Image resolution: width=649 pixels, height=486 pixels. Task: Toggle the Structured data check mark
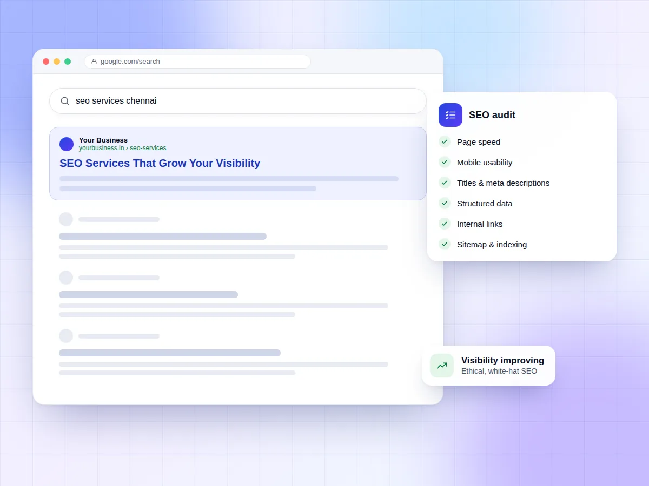point(445,203)
